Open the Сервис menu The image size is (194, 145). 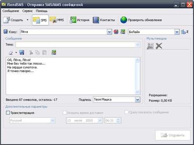(x=28, y=11)
